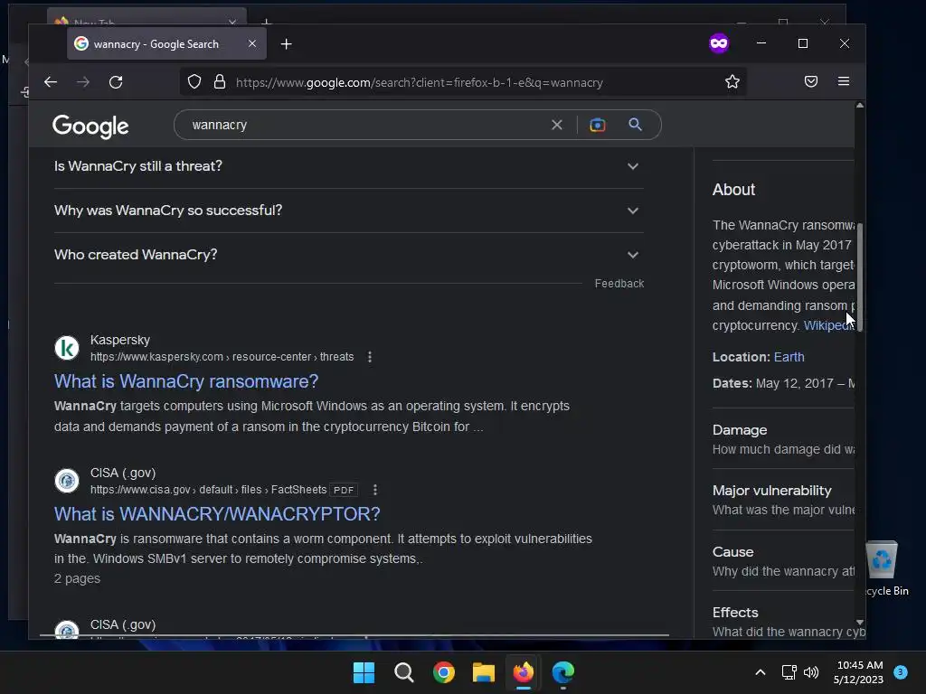
Task: Click the Feedback link under questions
Action: click(x=619, y=284)
